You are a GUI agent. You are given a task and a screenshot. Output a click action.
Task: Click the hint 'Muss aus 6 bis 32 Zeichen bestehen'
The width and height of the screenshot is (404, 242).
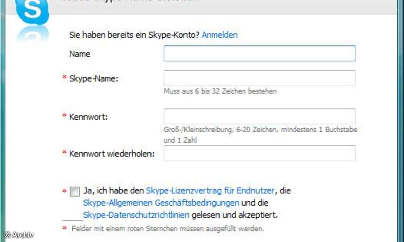point(220,91)
